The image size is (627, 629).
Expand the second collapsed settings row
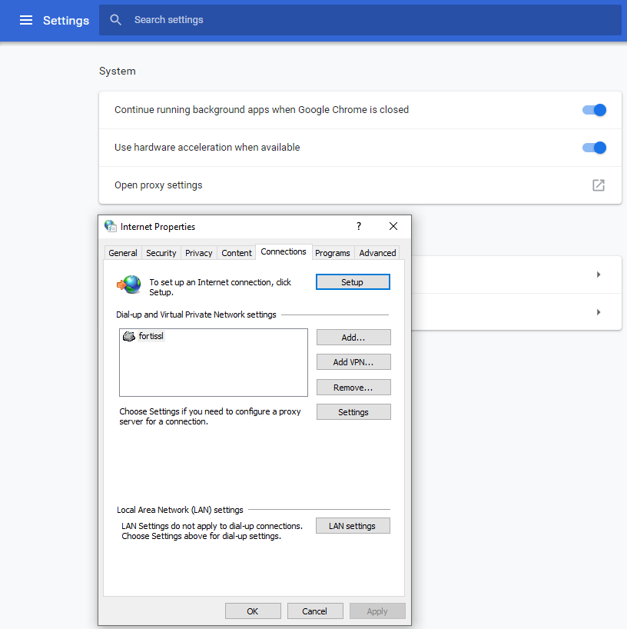[x=599, y=311]
